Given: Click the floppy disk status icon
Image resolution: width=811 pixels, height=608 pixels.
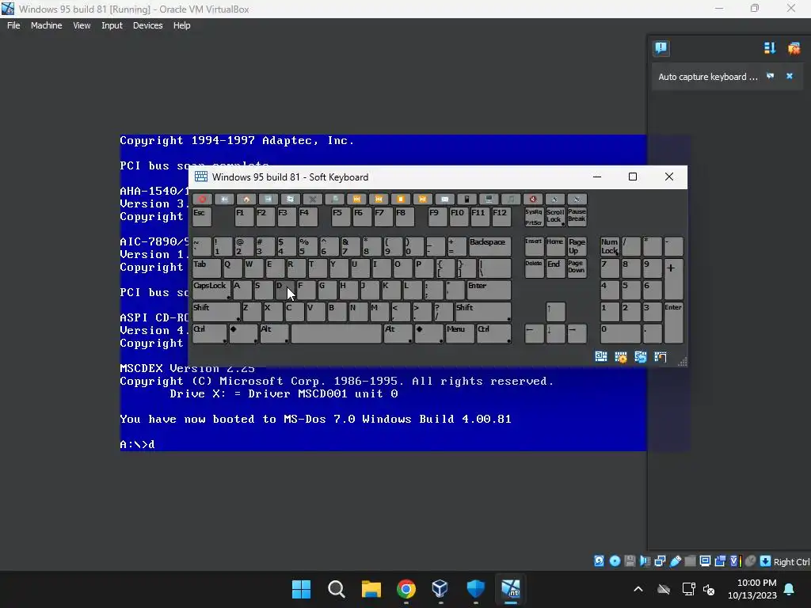Looking at the screenshot, I should [630, 561].
